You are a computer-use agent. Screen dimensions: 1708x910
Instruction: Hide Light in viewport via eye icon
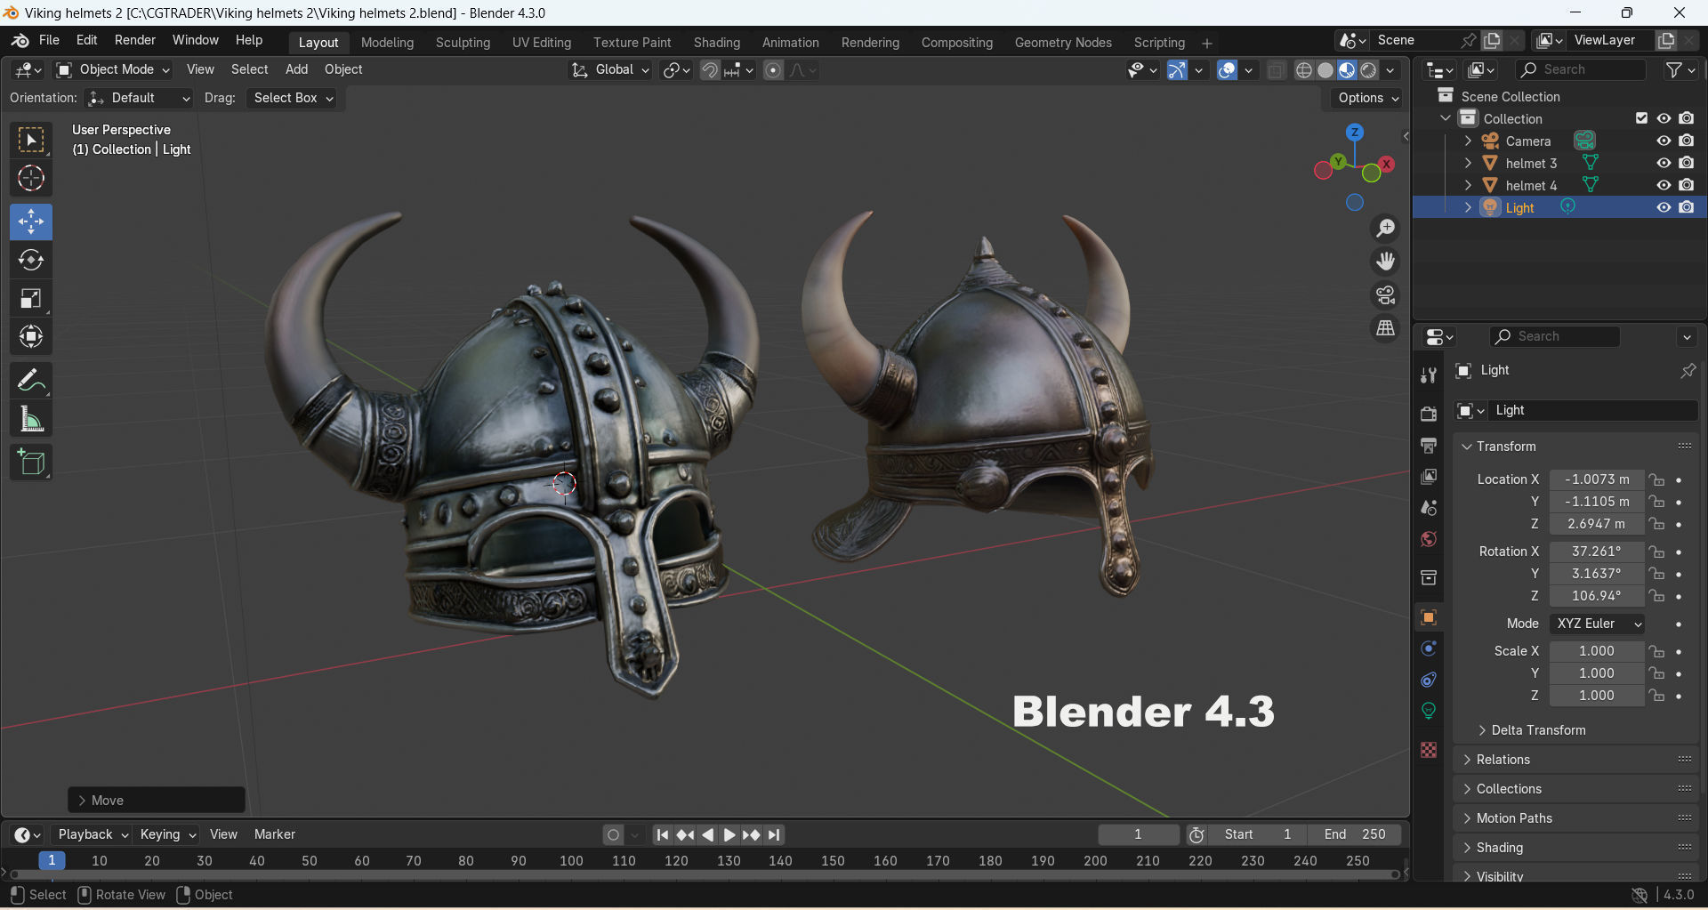click(x=1664, y=207)
